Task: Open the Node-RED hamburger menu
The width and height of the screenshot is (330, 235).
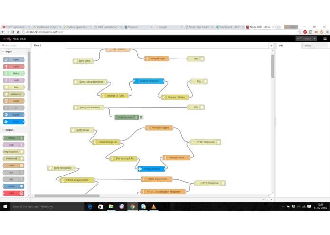Action: click(325, 39)
